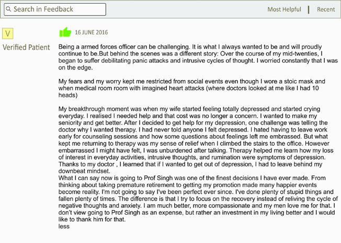
Task: Click the paragraph starting 'My breakthrough moment'
Action: click(196, 140)
